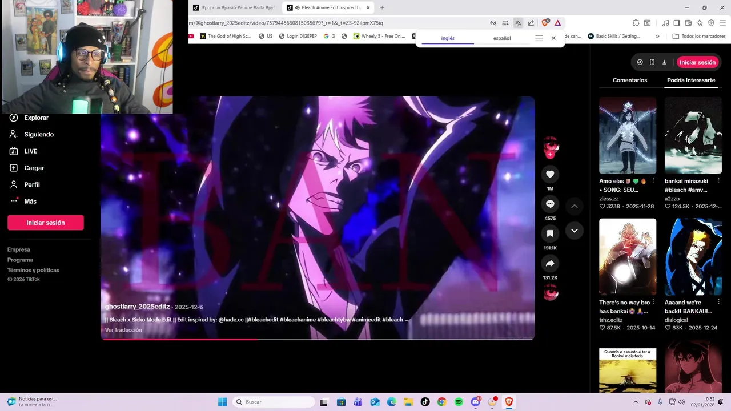
Task: Open Wheely 5 - Free Onl... bookmark
Action: coord(379,36)
